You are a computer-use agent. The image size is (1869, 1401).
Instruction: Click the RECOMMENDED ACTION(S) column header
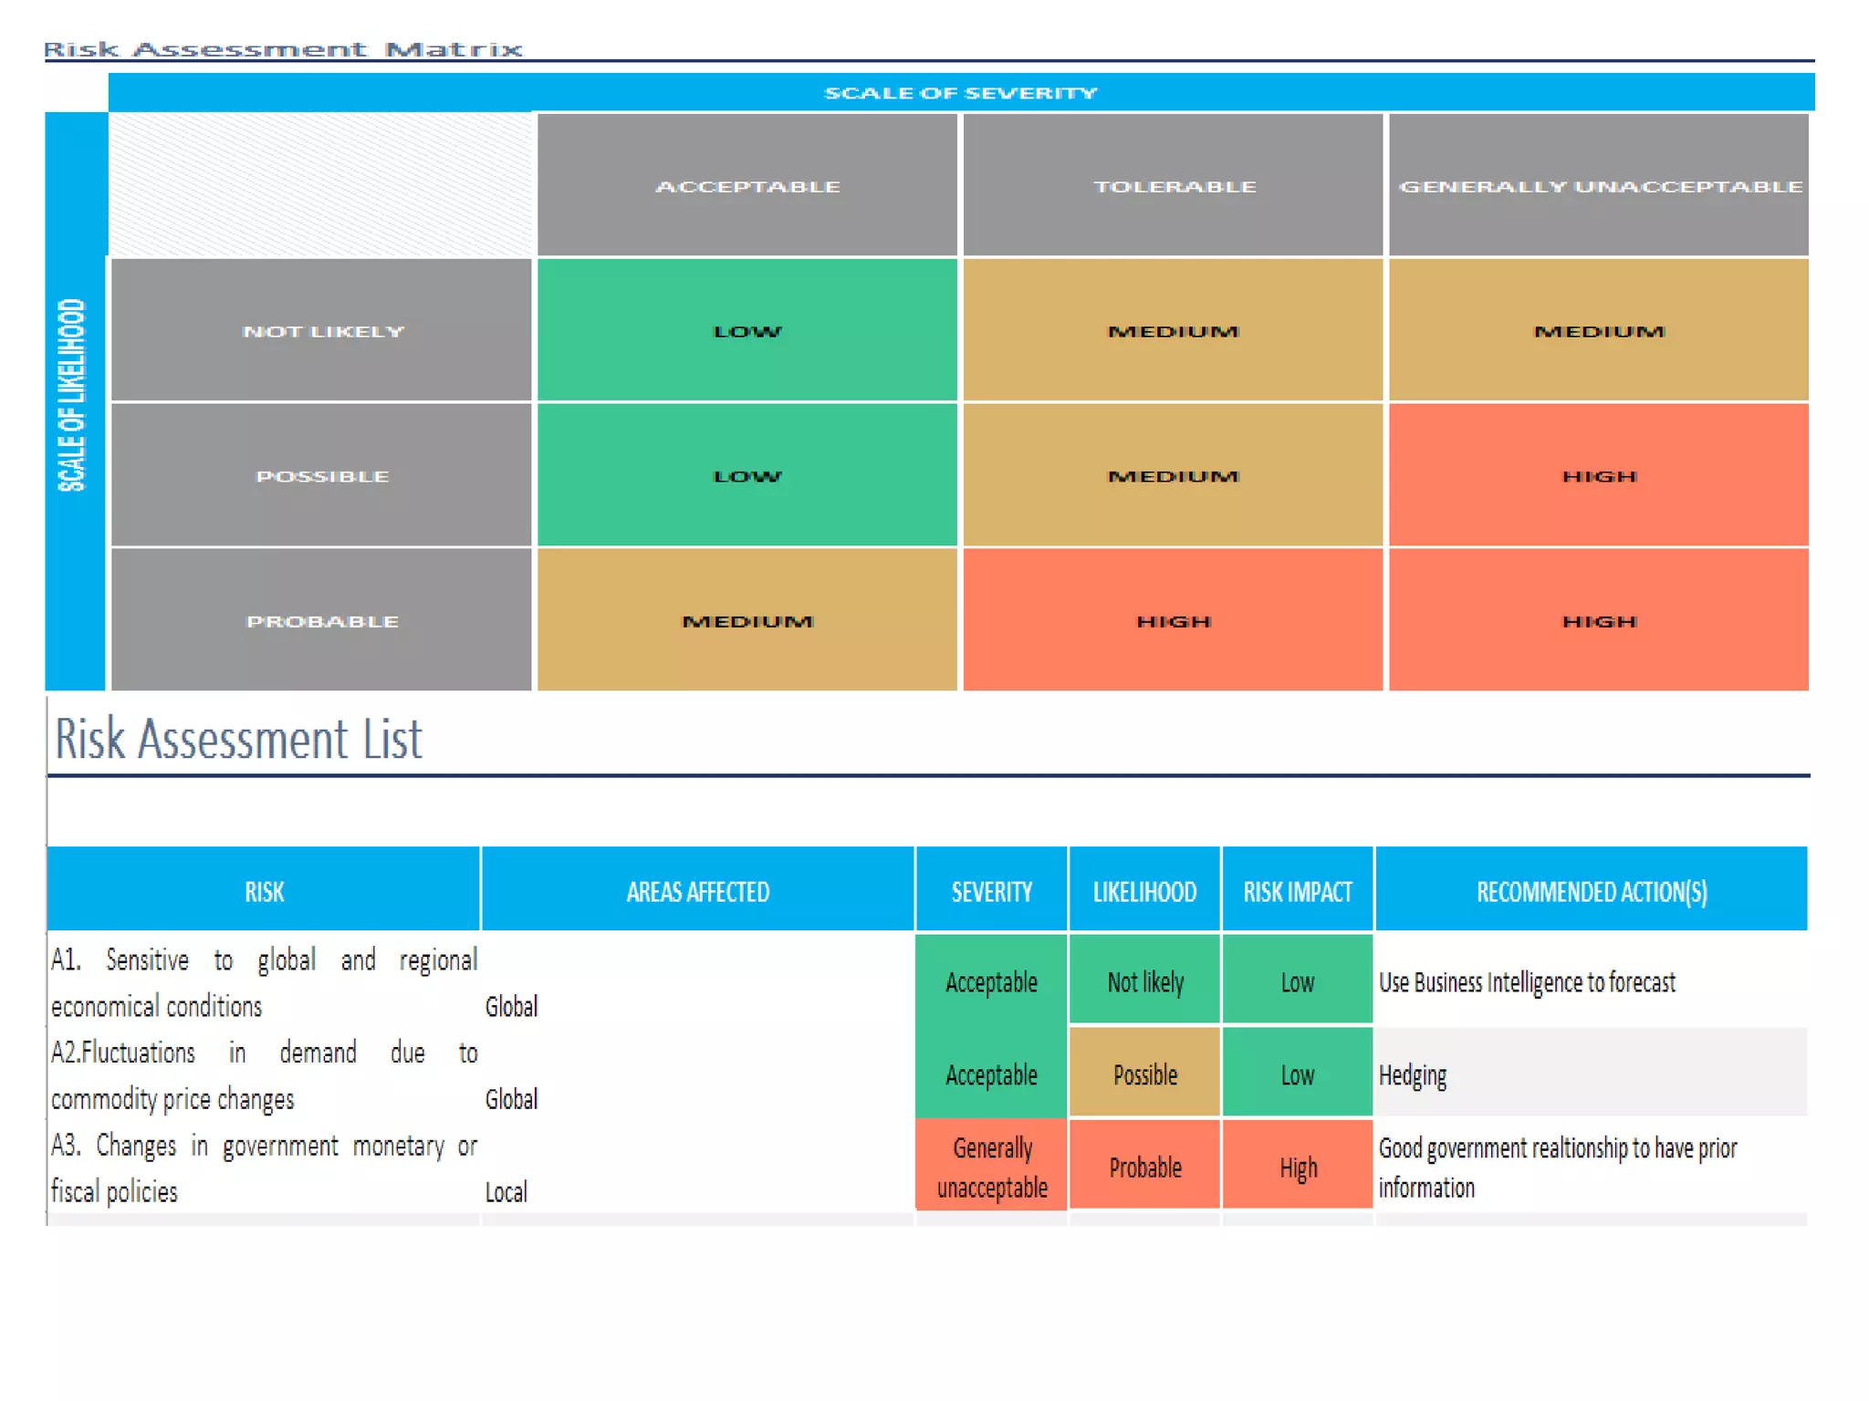tap(1591, 891)
